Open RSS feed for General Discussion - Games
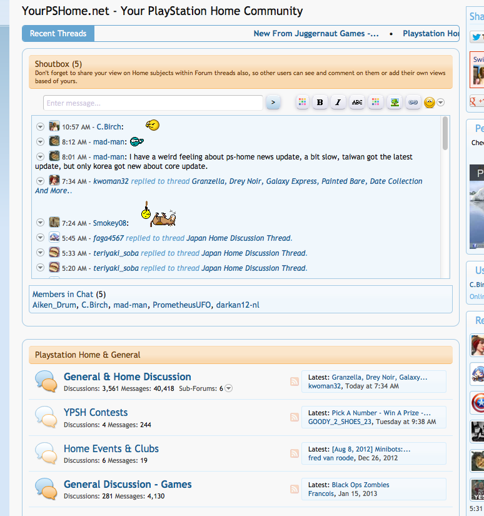Screen dimensions: 484x516 (x=294, y=489)
